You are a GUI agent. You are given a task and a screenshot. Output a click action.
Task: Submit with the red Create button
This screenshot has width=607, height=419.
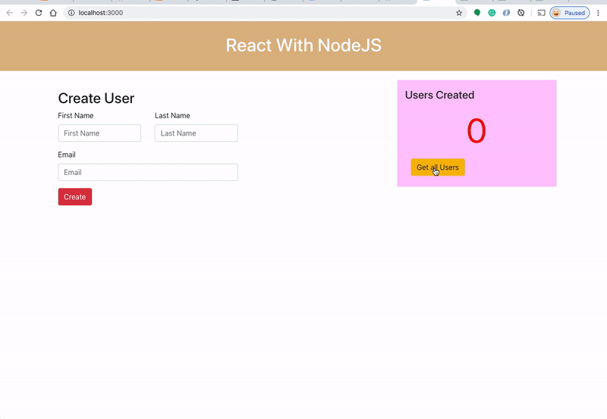point(74,197)
